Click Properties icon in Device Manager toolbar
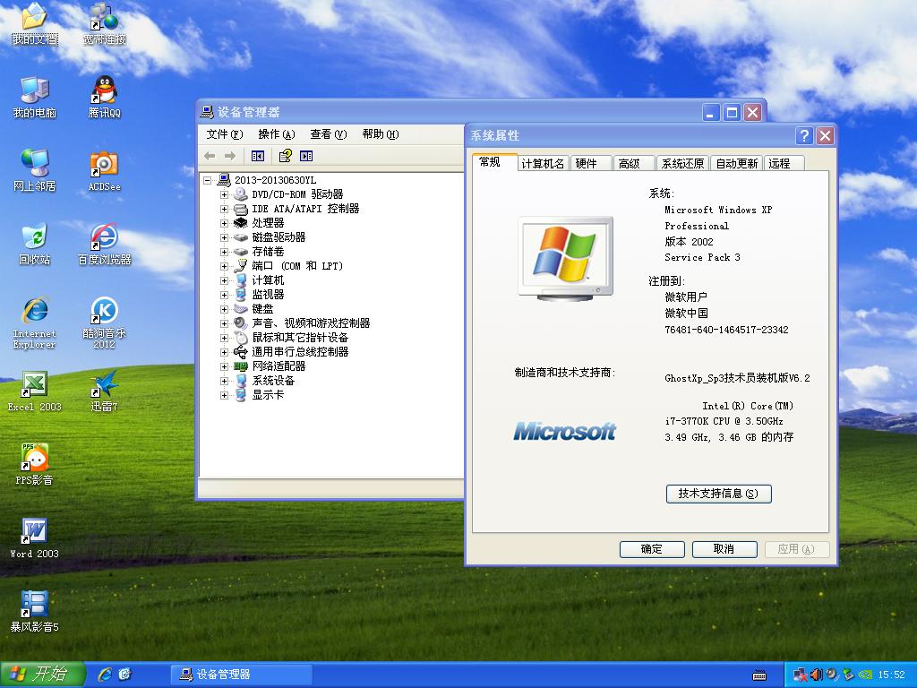Viewport: 917px width, 688px height. coord(285,156)
